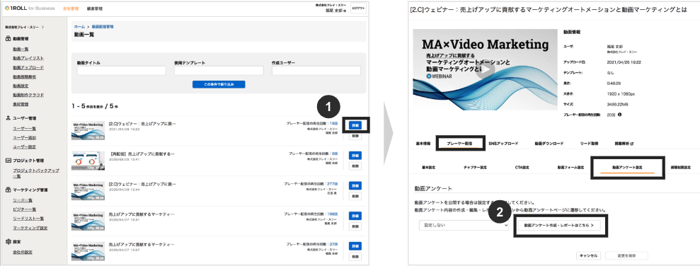
Task: Click the ログアウト button
Action: click(358, 8)
